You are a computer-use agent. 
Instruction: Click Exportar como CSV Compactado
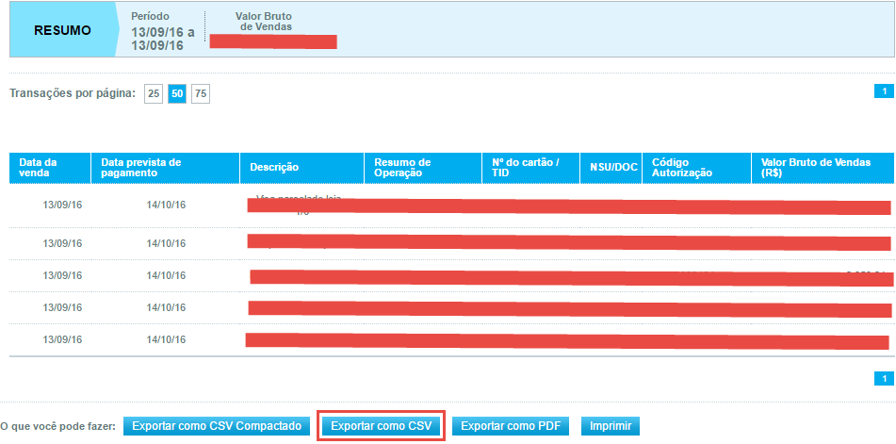tap(217, 426)
